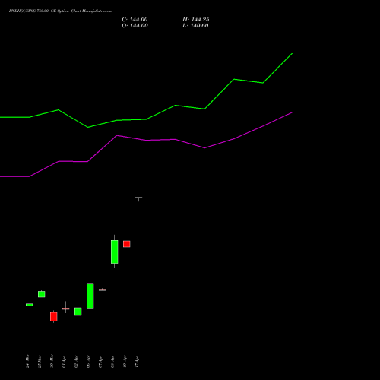Click the '30 Mar' date axis label
380x380 pixels.
coord(52,361)
